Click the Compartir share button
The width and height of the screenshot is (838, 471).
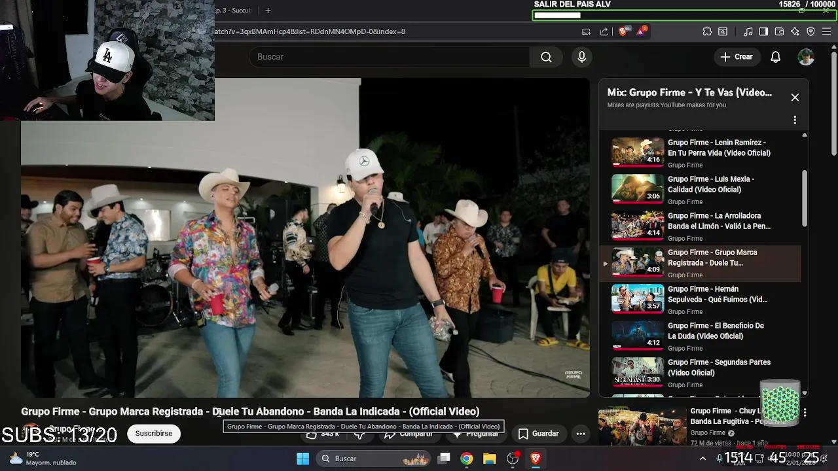[409, 434]
